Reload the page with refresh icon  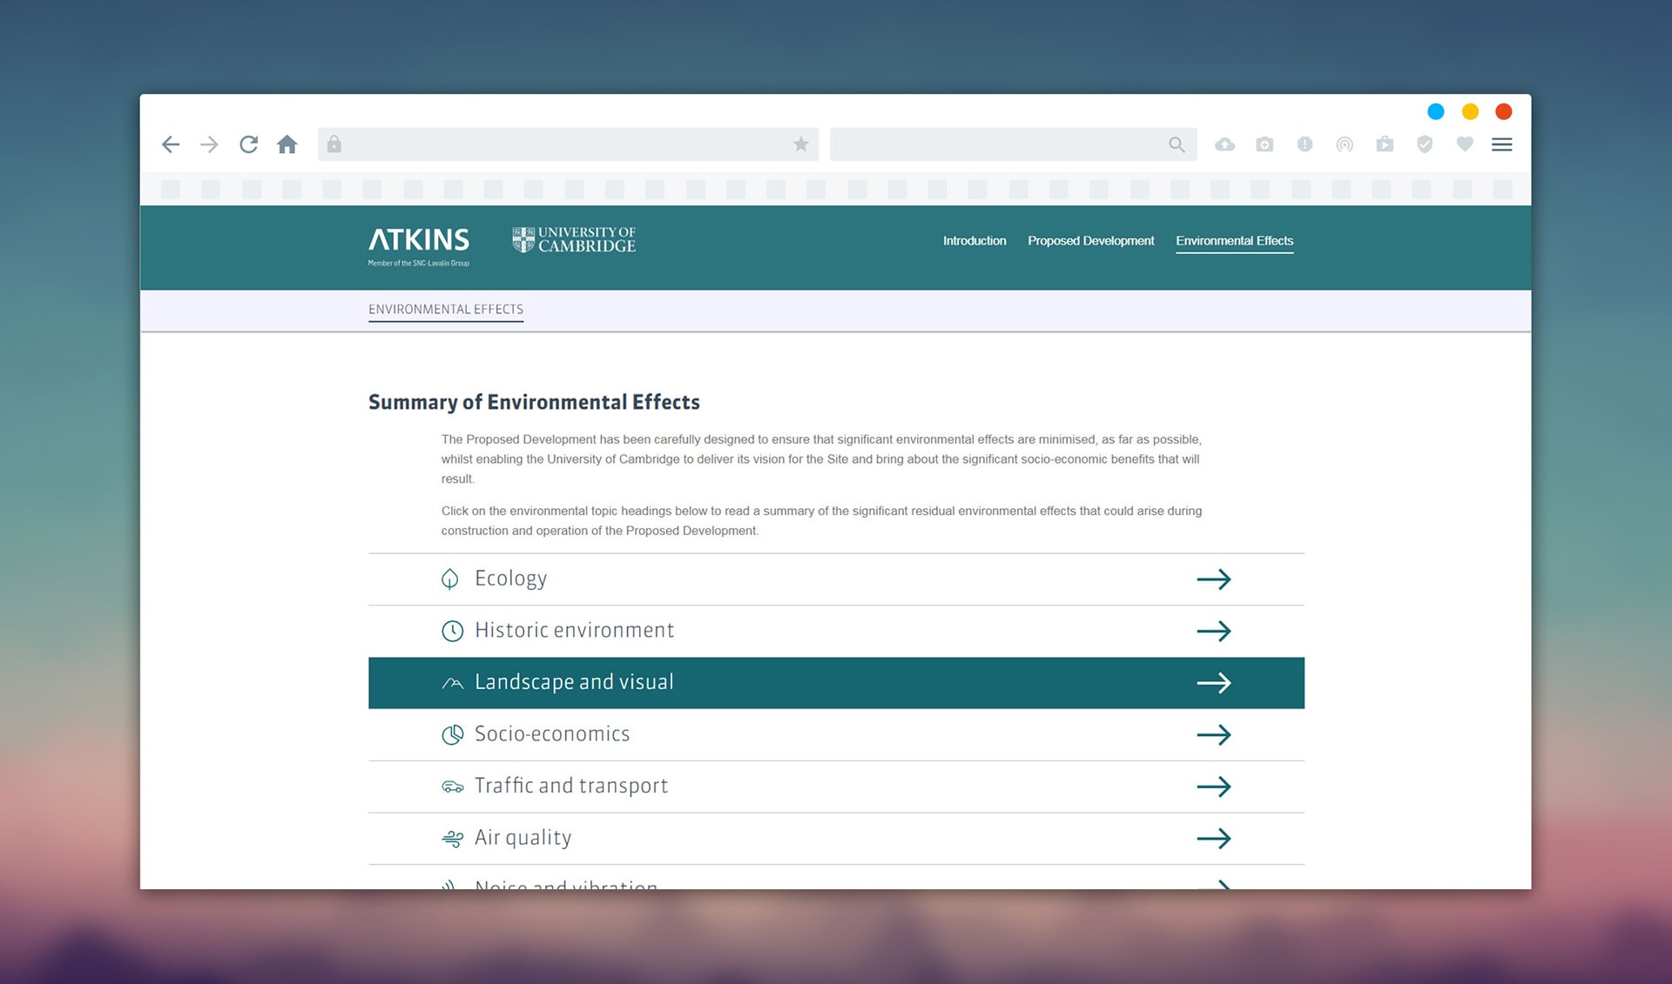(248, 144)
